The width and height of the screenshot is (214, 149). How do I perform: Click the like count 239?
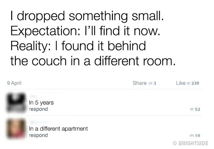[195, 83]
